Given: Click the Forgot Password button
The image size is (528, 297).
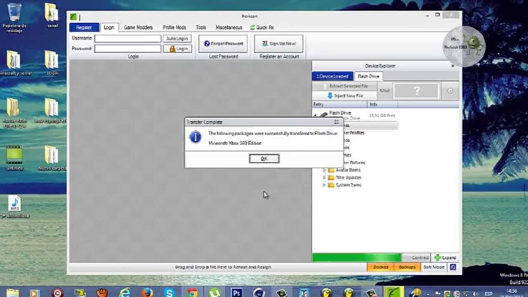Looking at the screenshot, I should click(223, 44).
